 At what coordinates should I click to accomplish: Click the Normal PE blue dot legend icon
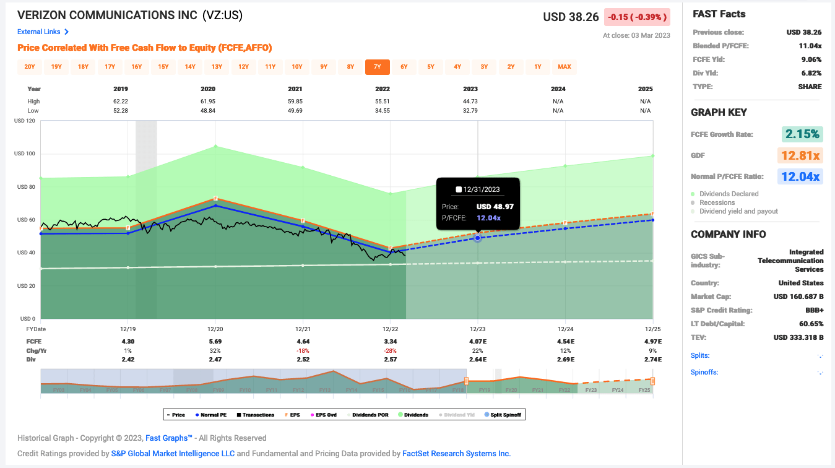197,414
